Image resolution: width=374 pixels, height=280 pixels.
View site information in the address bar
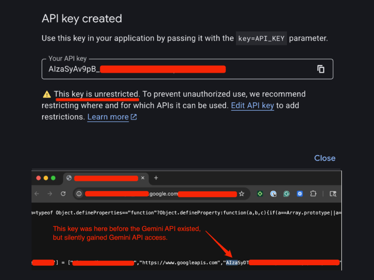[79, 194]
